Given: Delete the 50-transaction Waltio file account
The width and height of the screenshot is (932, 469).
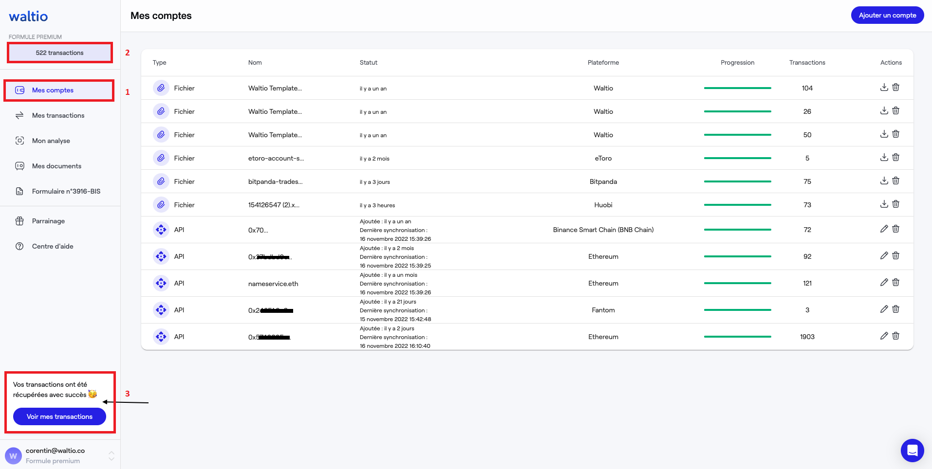Looking at the screenshot, I should 896,134.
